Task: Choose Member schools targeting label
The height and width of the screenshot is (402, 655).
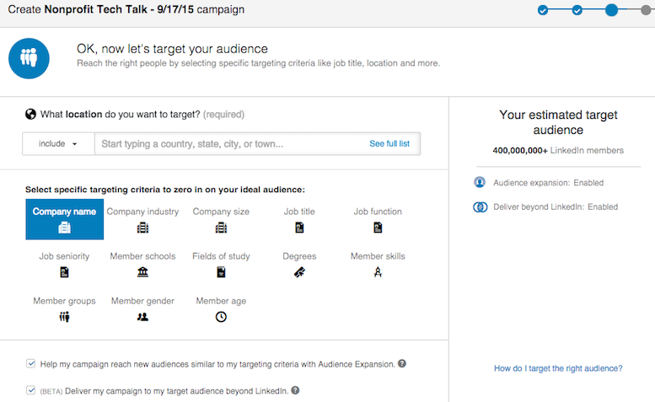Action: pyautogui.click(x=142, y=256)
